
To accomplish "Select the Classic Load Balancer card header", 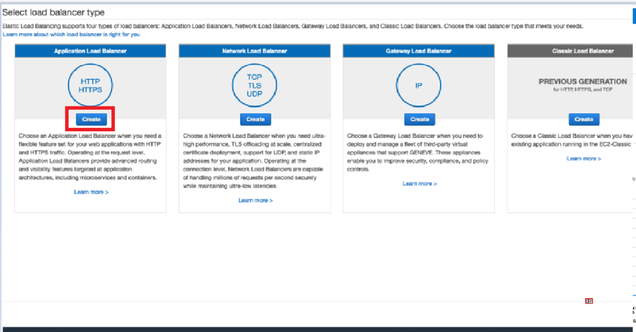I will pyautogui.click(x=570, y=51).
